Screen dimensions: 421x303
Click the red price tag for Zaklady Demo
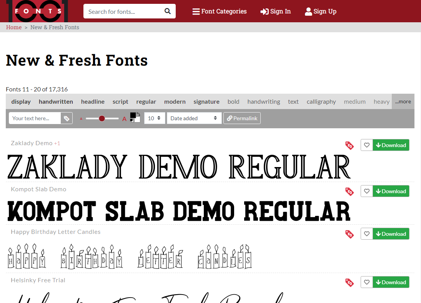(x=349, y=146)
